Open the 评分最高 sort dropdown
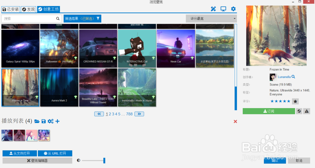The height and width of the screenshot is (168, 315). coord(211,19)
